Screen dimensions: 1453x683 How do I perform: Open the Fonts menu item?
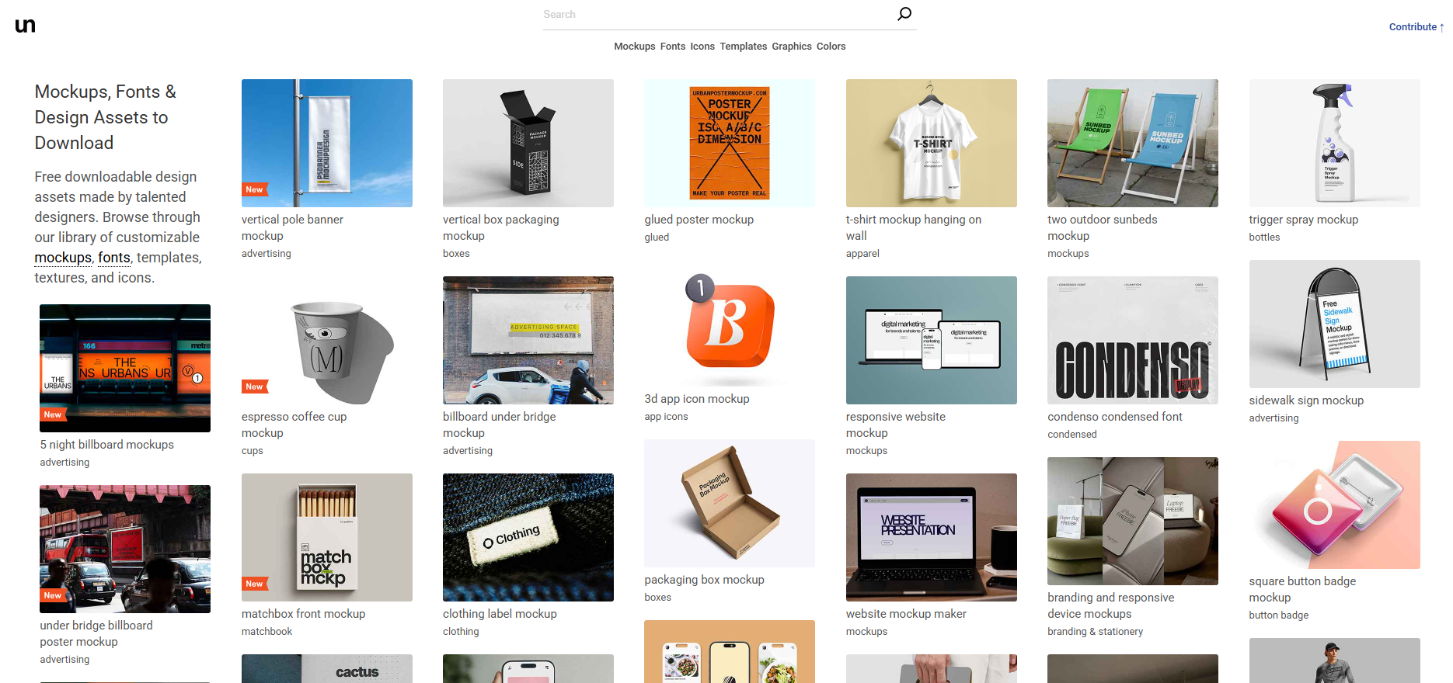click(x=673, y=47)
